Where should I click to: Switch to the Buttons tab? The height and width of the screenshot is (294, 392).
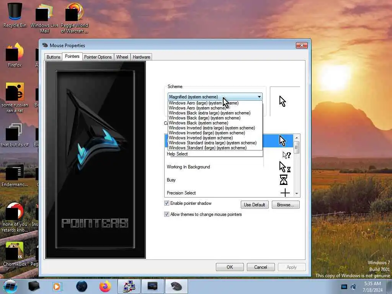pos(53,57)
